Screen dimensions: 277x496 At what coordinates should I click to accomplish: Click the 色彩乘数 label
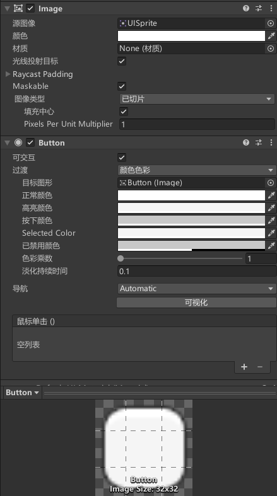37,258
